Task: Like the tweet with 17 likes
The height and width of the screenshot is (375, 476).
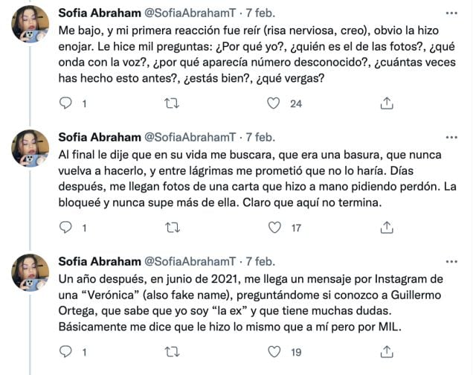Action: tap(275, 227)
